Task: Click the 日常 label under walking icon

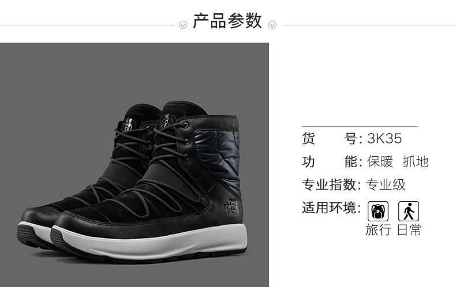Action: 409,230
